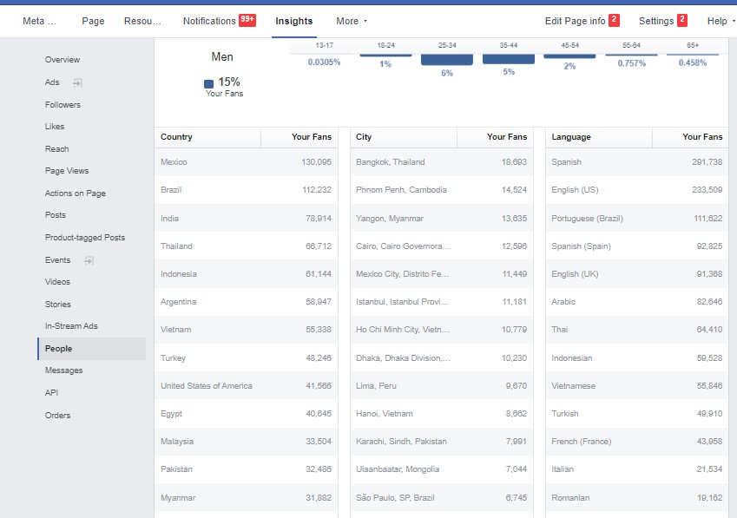
Task: Click the Spanish language row
Action: (x=637, y=162)
